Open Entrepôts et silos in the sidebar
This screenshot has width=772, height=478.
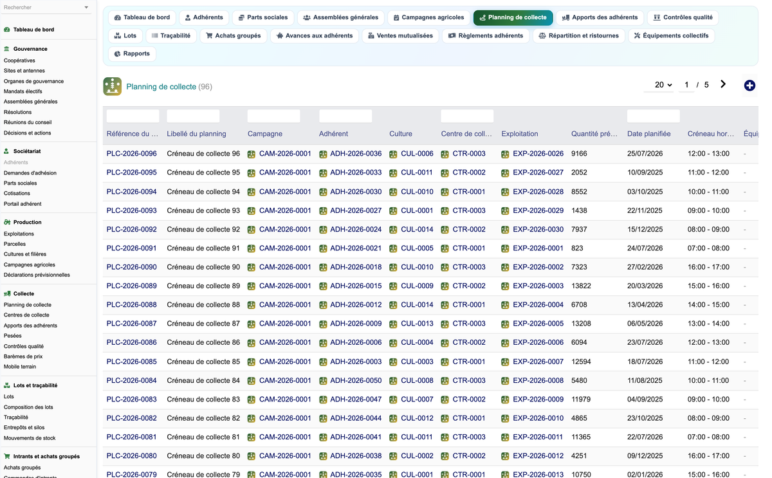click(x=24, y=427)
